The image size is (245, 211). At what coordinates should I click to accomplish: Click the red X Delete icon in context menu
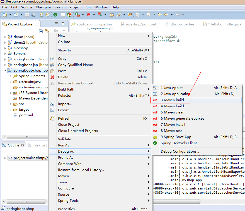[x=52, y=77]
